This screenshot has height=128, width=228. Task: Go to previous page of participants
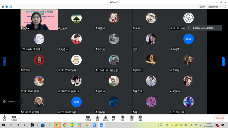[x=5, y=62]
